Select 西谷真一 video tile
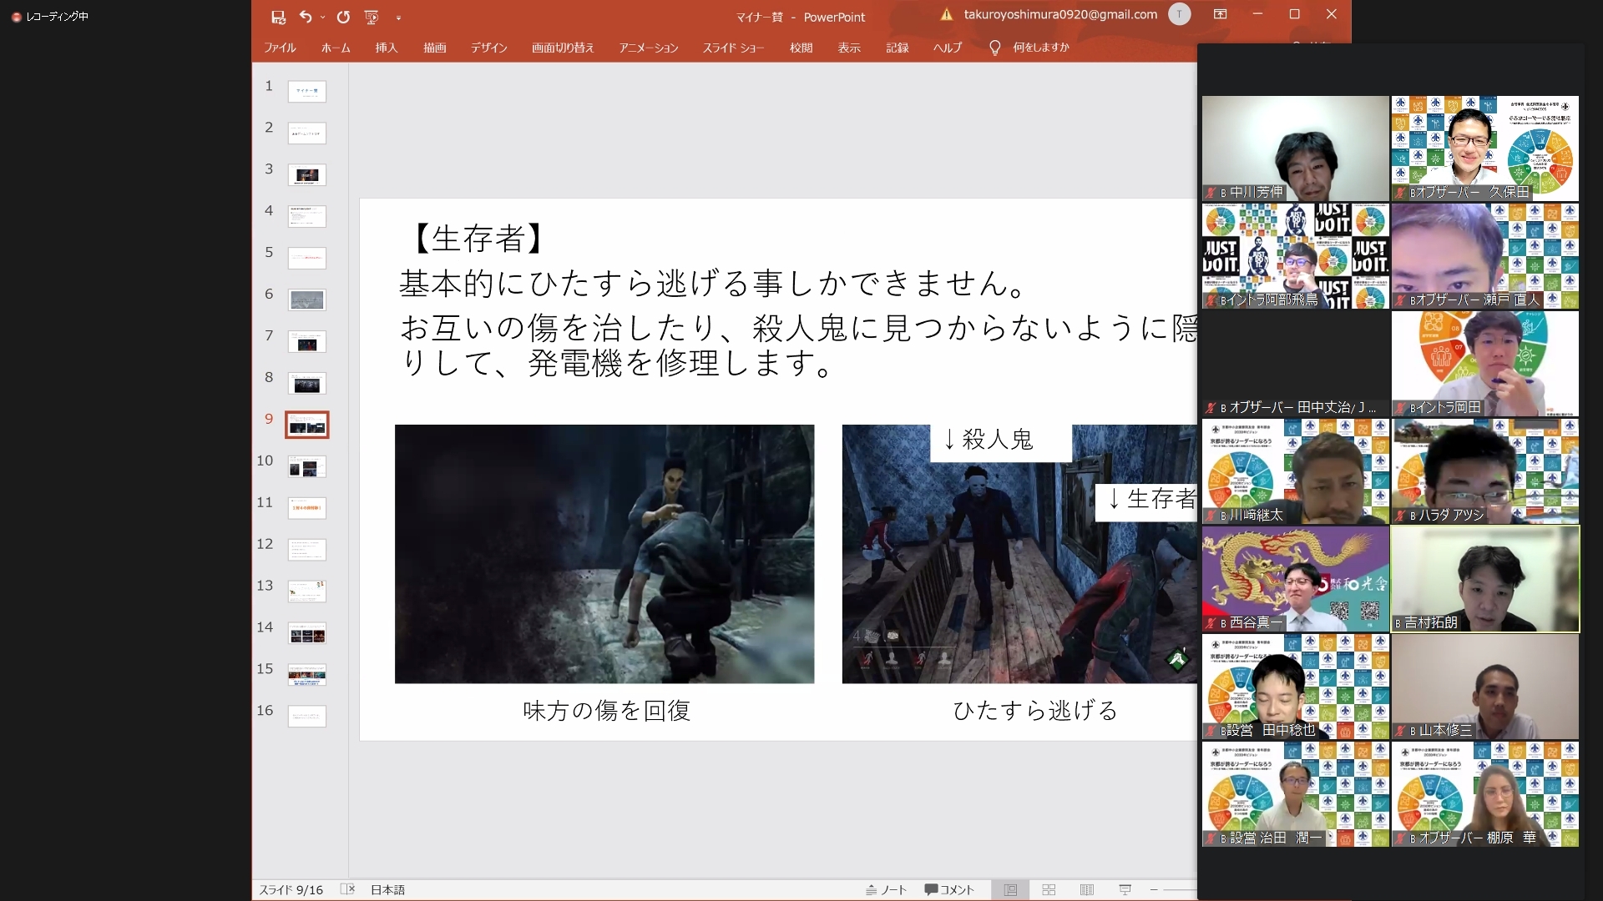The height and width of the screenshot is (901, 1603). pos(1295,579)
